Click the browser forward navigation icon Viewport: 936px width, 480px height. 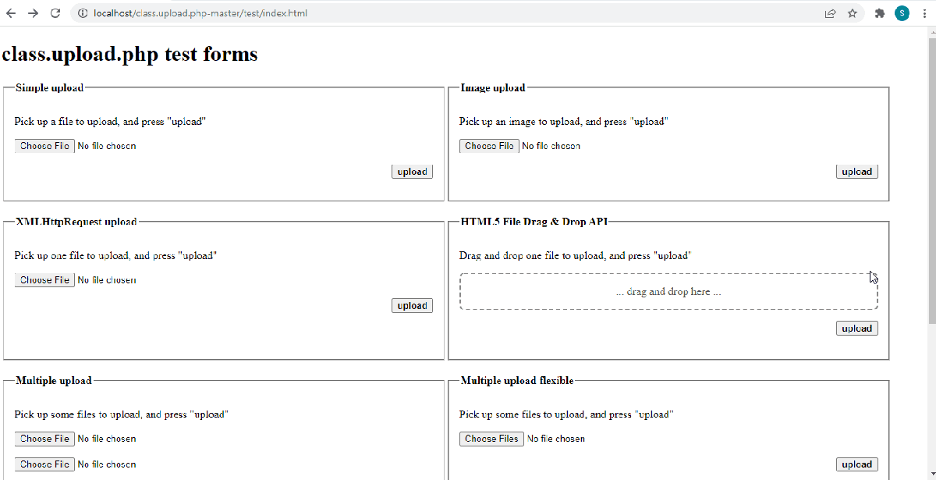point(33,12)
